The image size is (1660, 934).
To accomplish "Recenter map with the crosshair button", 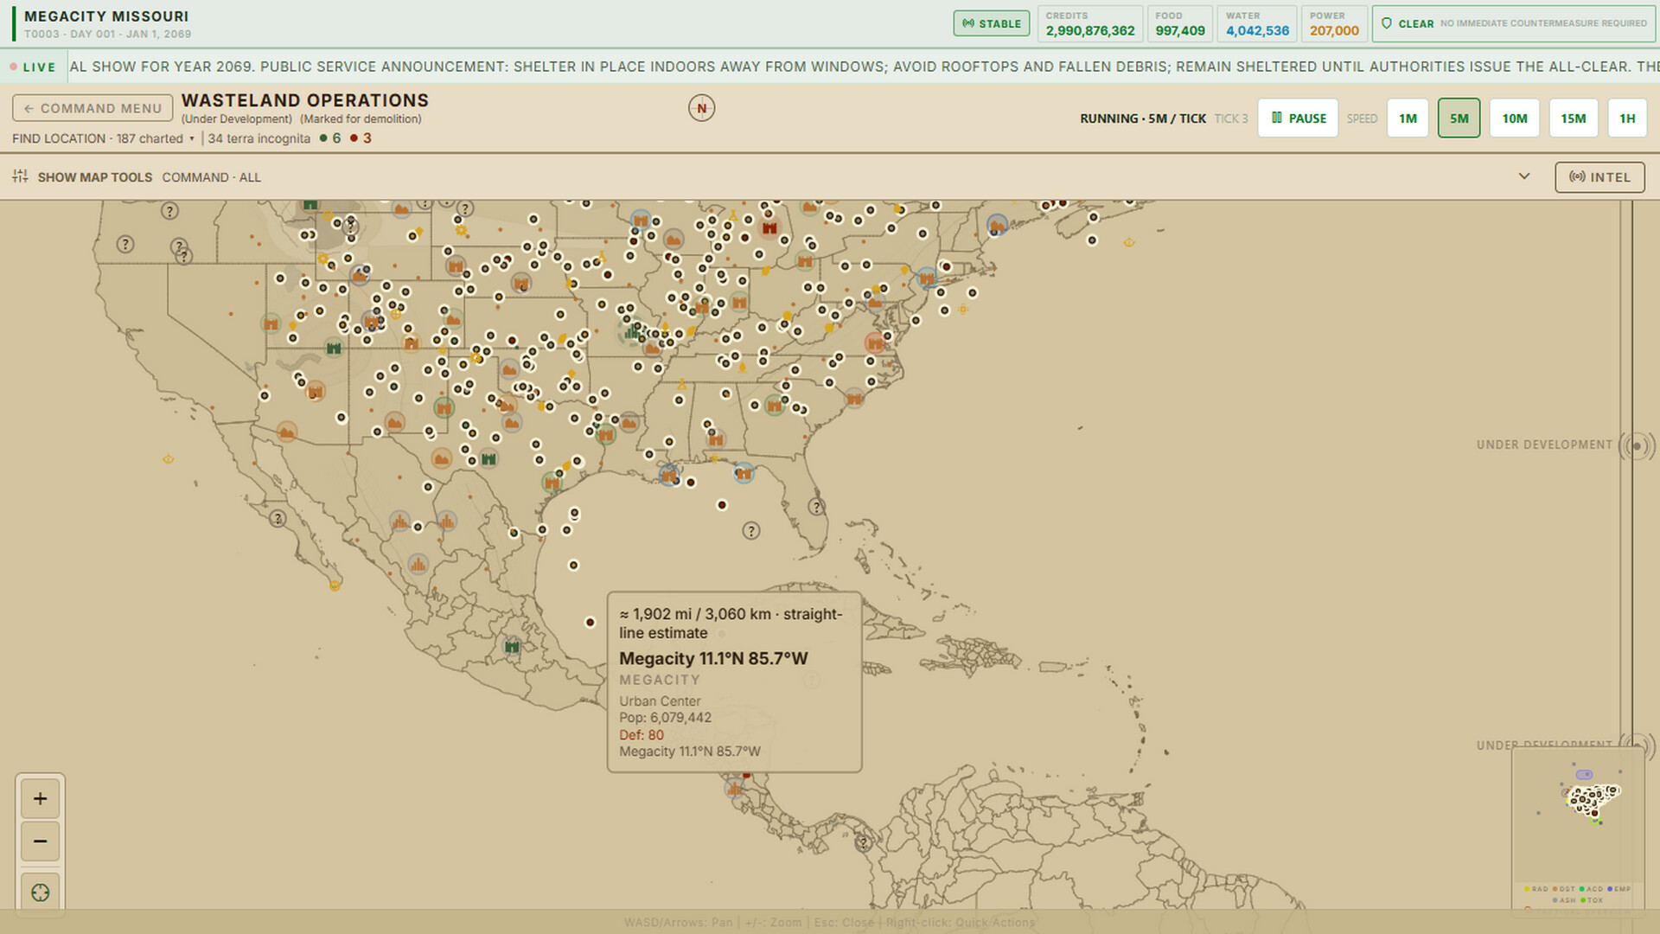I will (40, 892).
